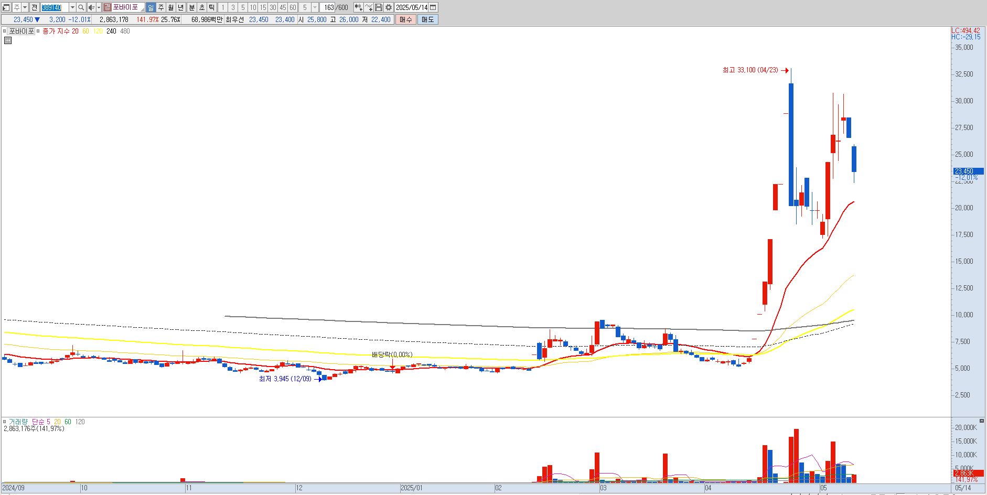The width and height of the screenshot is (987, 495).
Task: Click the stock search magnifier icon
Action: point(81,7)
